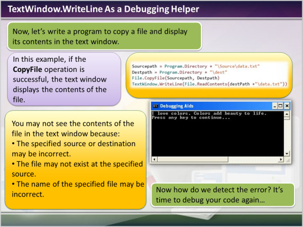Viewport: 303px width, 227px height.
Task: Click the vertical scrollbar up arrow
Action: [x=287, y=114]
